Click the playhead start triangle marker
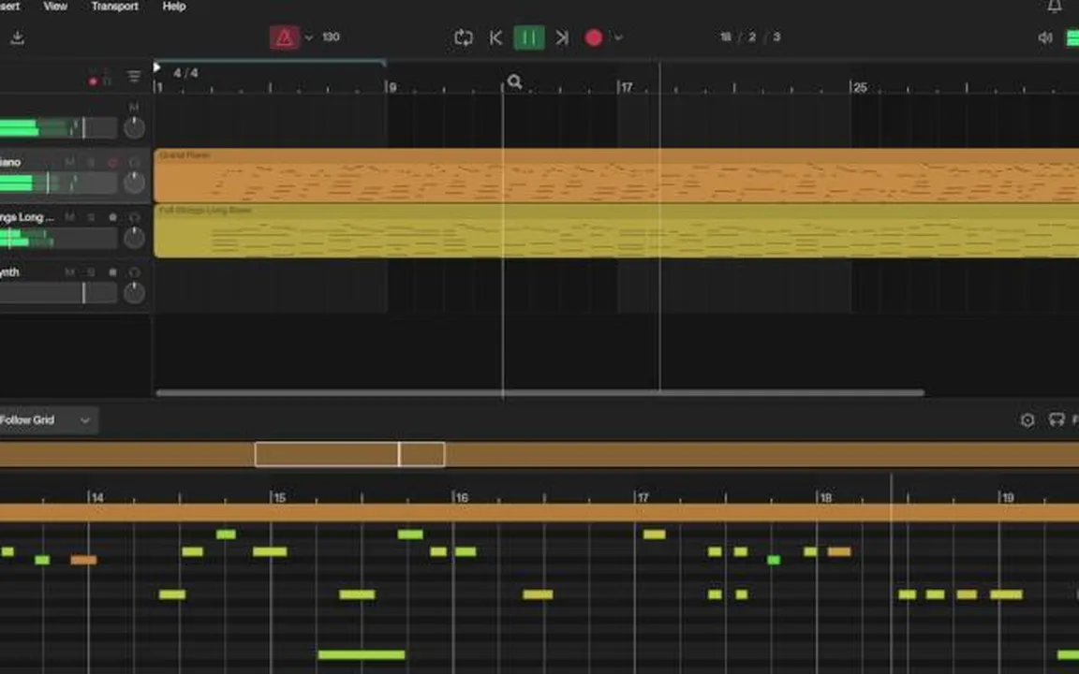This screenshot has height=674, width=1079. tap(157, 67)
